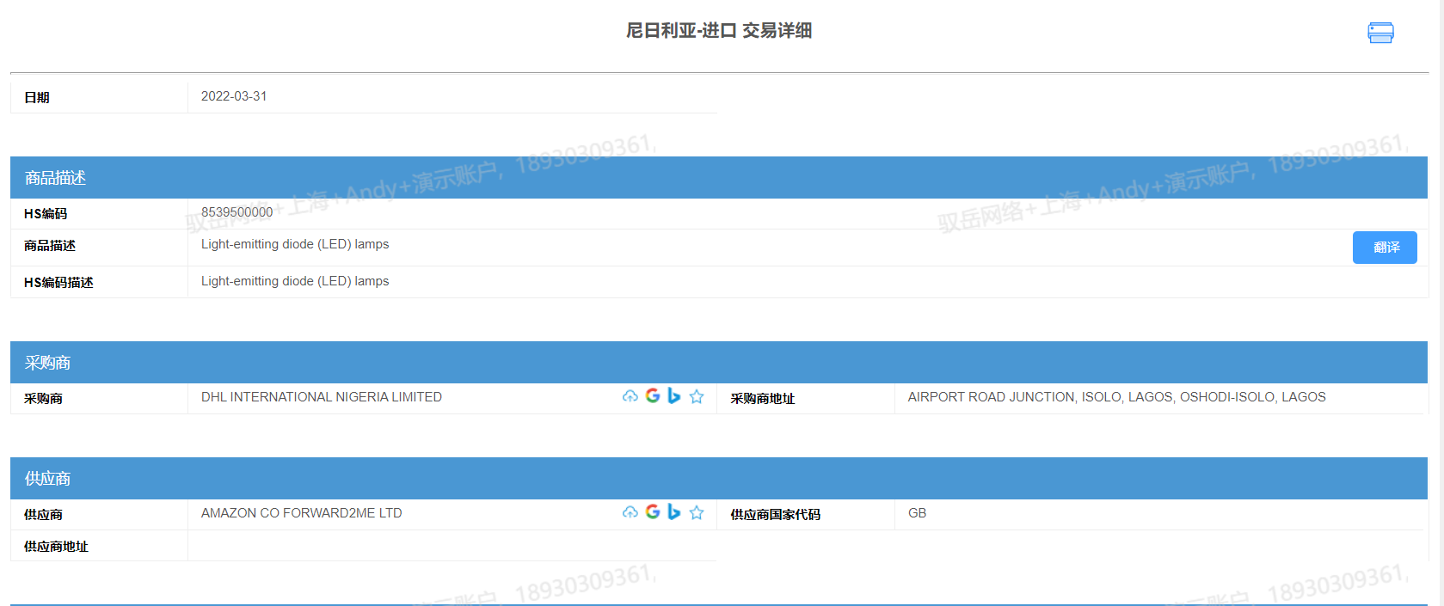This screenshot has width=1444, height=606.
Task: Select HS code 8539500000
Action: 237,212
